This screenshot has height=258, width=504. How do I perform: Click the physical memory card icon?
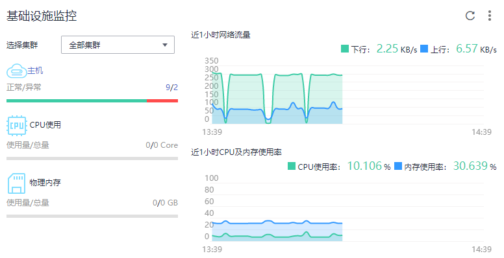pos(16,183)
